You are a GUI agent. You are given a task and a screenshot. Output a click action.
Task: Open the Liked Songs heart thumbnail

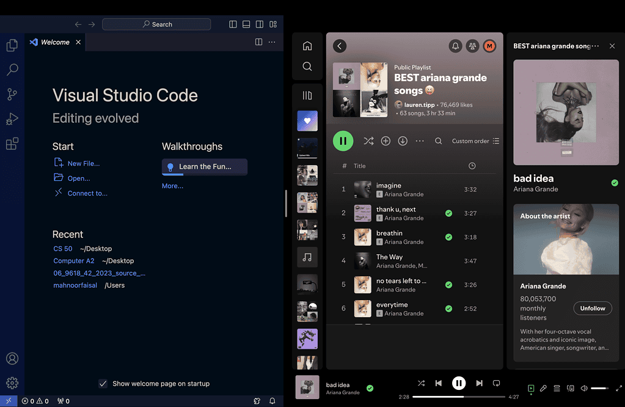(x=307, y=120)
